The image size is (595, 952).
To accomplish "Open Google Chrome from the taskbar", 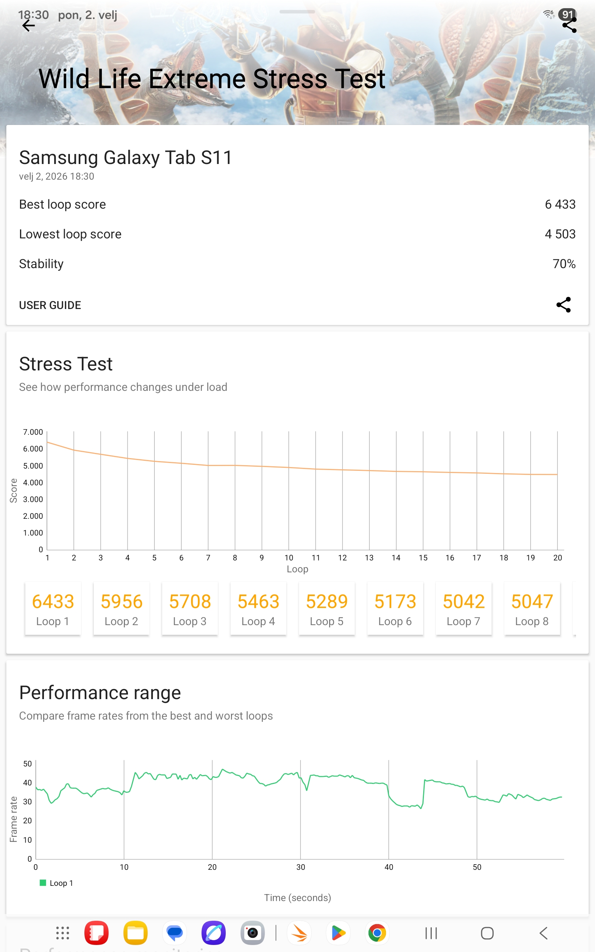I will pos(377,933).
